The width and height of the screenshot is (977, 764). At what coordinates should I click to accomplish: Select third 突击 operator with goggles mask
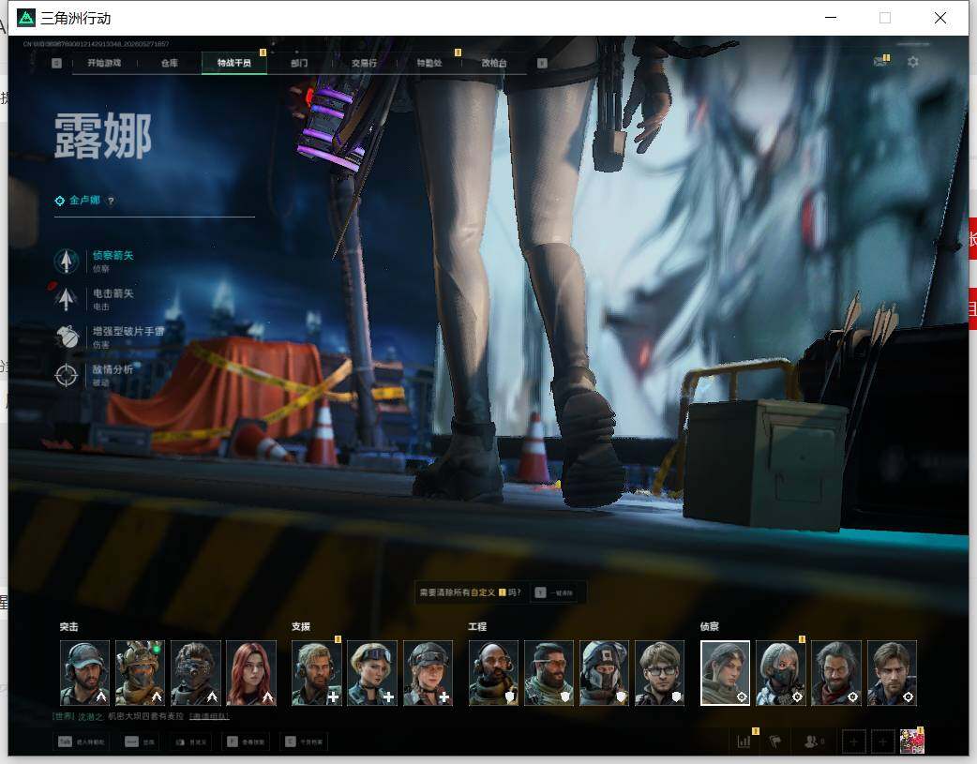click(x=196, y=673)
